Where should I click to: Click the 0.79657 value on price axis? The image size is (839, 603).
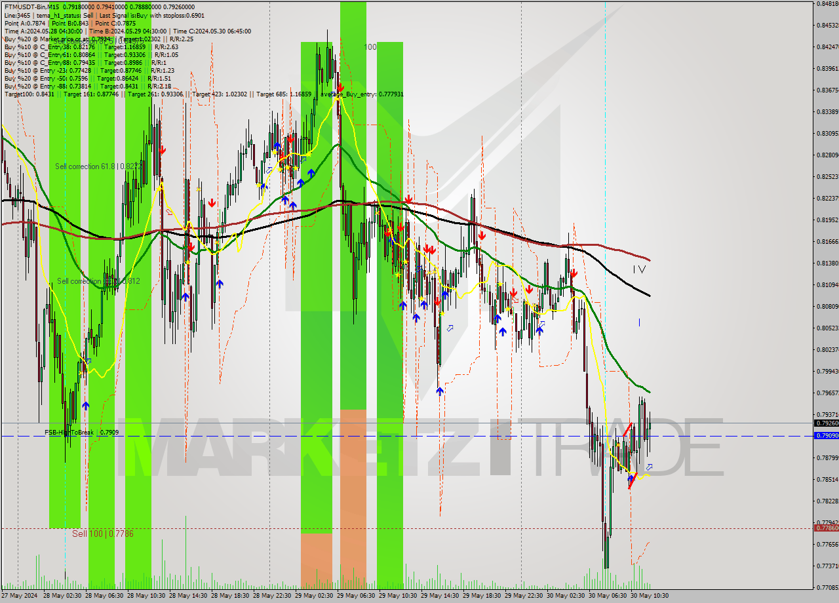[x=827, y=393]
